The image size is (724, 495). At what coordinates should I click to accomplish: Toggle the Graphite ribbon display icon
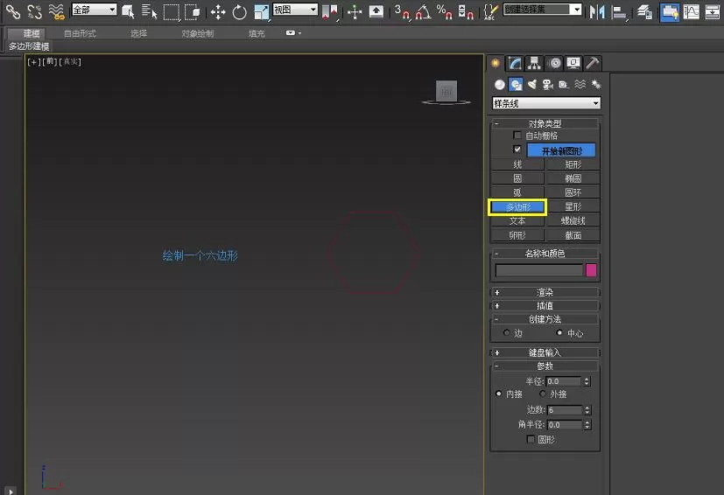[670, 12]
